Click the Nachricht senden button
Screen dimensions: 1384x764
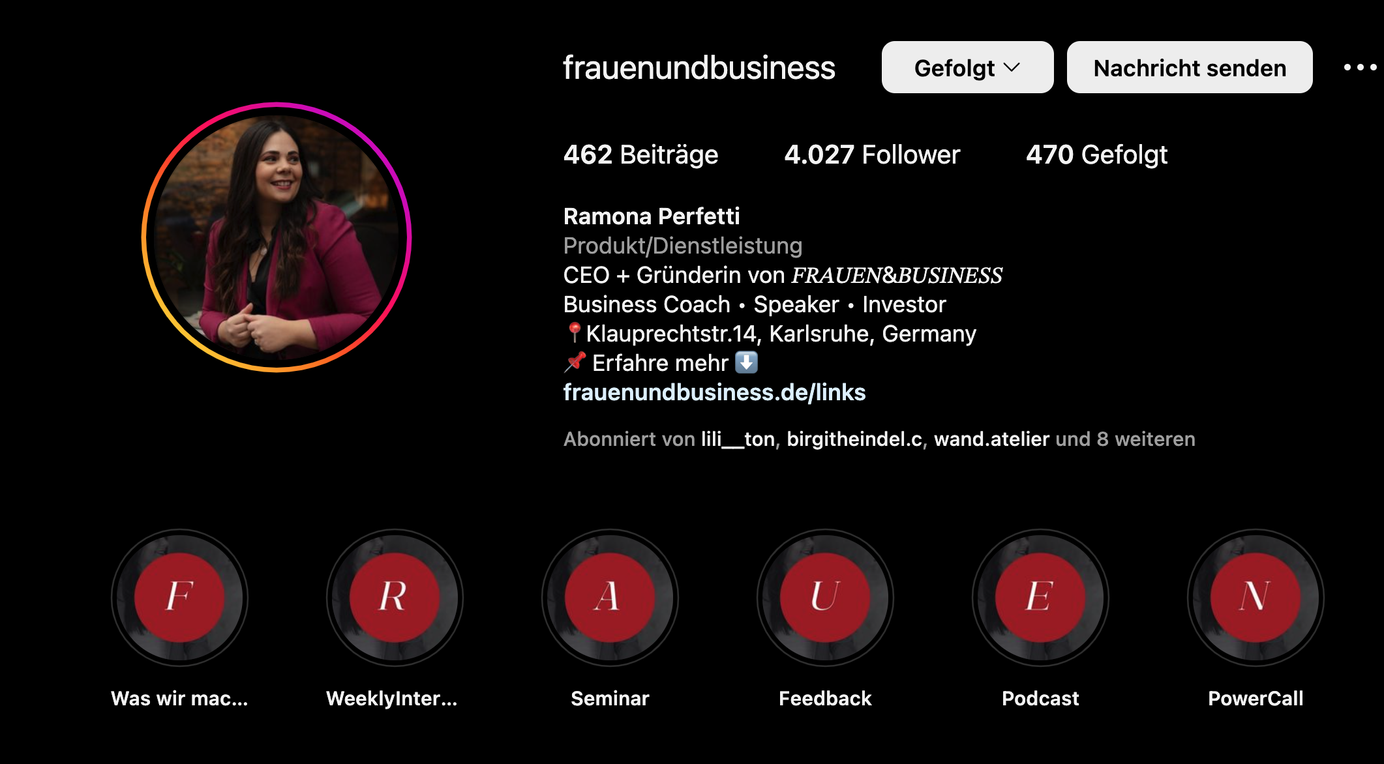tap(1190, 67)
